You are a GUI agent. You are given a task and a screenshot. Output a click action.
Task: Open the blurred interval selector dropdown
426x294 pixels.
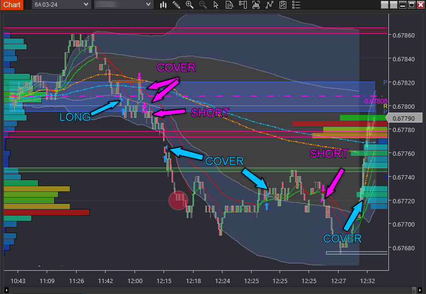tap(123, 4)
